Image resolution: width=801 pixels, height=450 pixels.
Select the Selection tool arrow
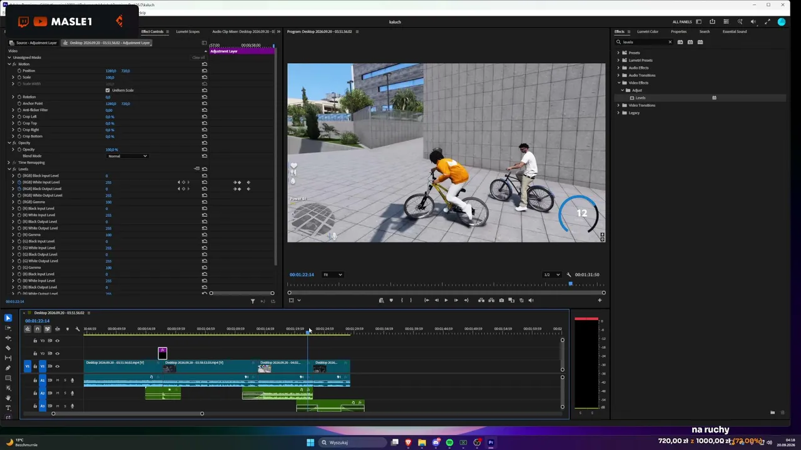coord(8,318)
